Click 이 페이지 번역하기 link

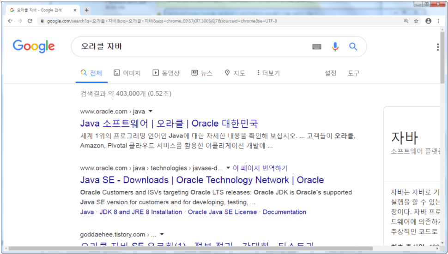pos(260,168)
